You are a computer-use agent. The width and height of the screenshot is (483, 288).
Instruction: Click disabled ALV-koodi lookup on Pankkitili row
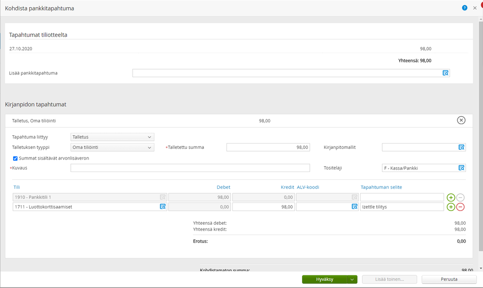pyautogui.click(x=355, y=197)
